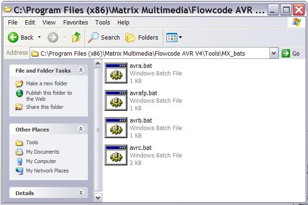Expand the Details panel
The width and height of the screenshot is (308, 205).
pos(81,192)
